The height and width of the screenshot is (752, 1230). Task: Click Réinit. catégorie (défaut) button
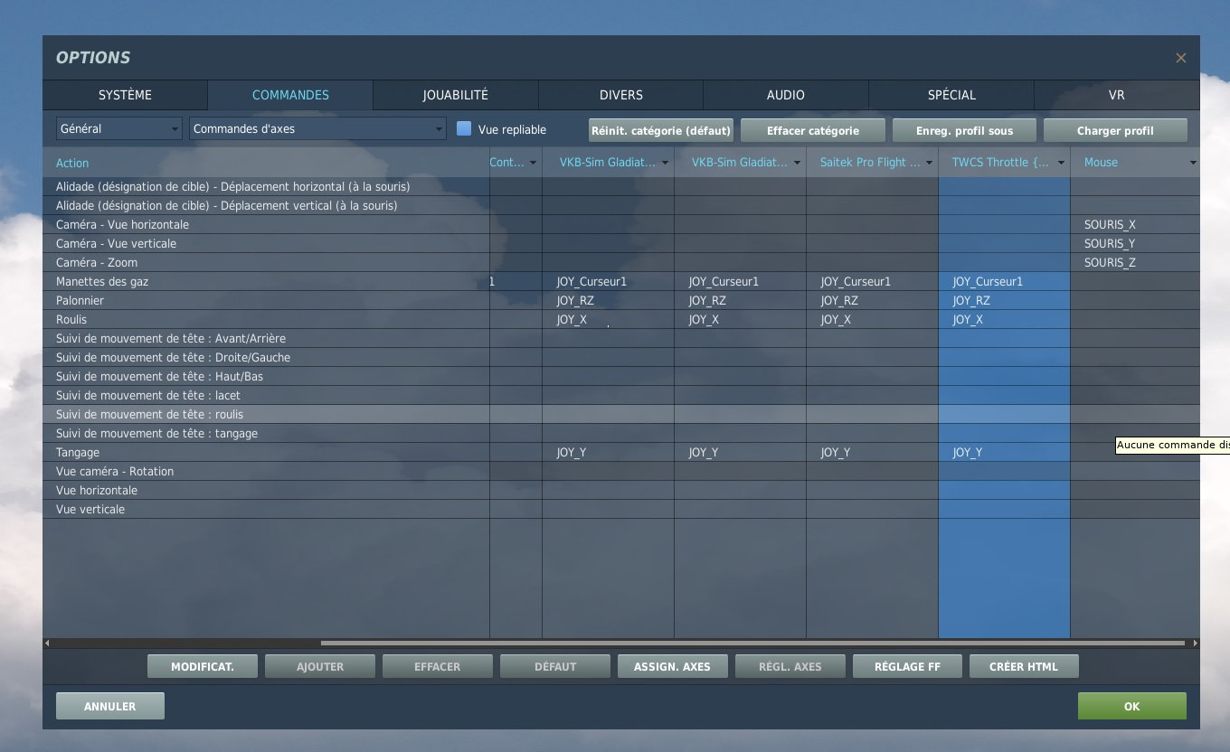pos(661,130)
